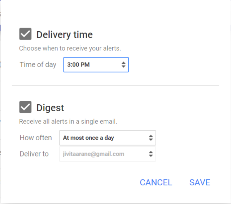The height and width of the screenshot is (204, 231).
Task: Click the How often label
Action: [x=36, y=138]
